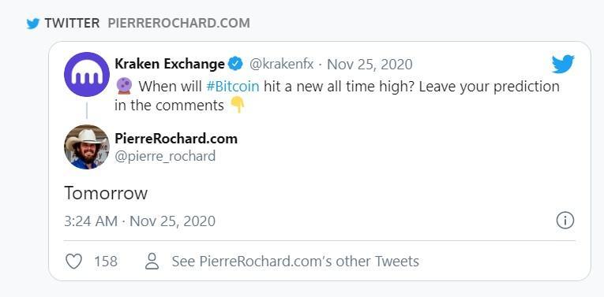Click the verified badge next to Kraken Exchange

(235, 64)
